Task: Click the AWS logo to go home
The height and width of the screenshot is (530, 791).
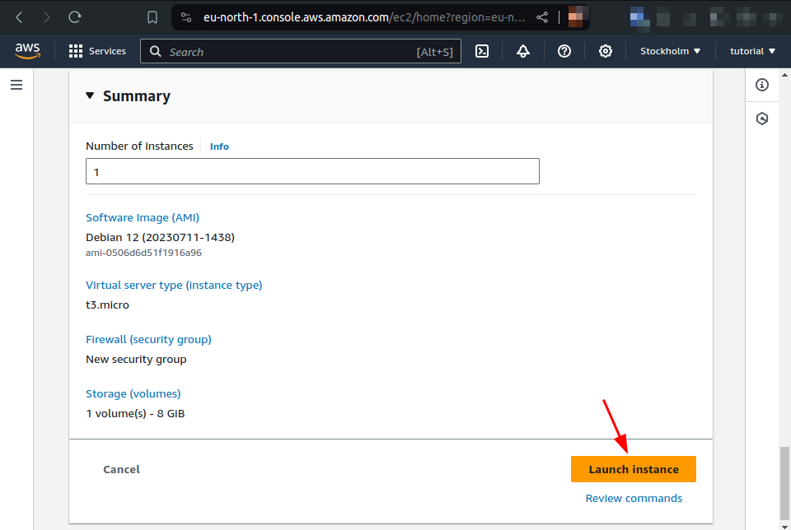Action: [27, 51]
